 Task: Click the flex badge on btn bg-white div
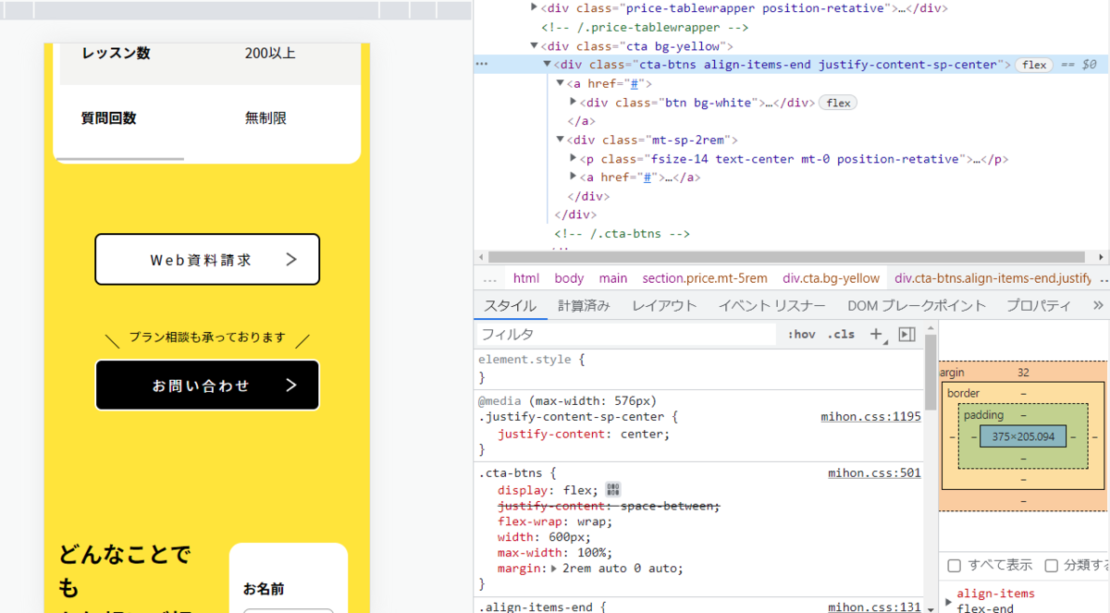coord(838,103)
